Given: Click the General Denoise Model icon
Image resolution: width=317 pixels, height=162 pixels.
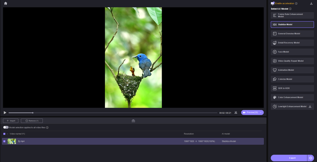Looking at the screenshot, I should (274, 34).
